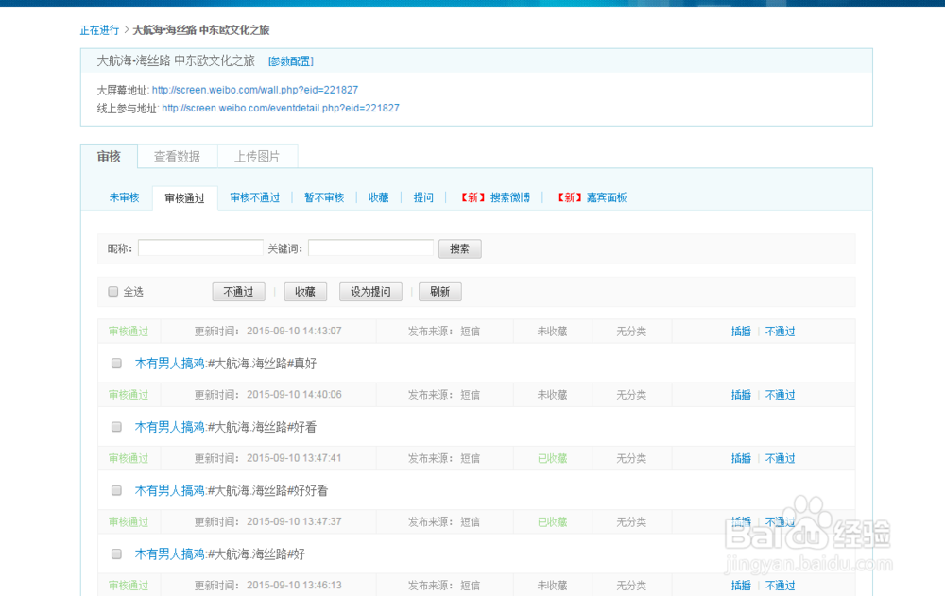
Task: Click 不通过 in the 14:43:07 row
Action: (x=780, y=332)
